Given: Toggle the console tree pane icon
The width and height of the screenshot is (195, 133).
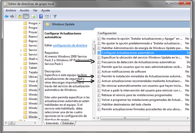Looking at the screenshot, I should (26, 16).
